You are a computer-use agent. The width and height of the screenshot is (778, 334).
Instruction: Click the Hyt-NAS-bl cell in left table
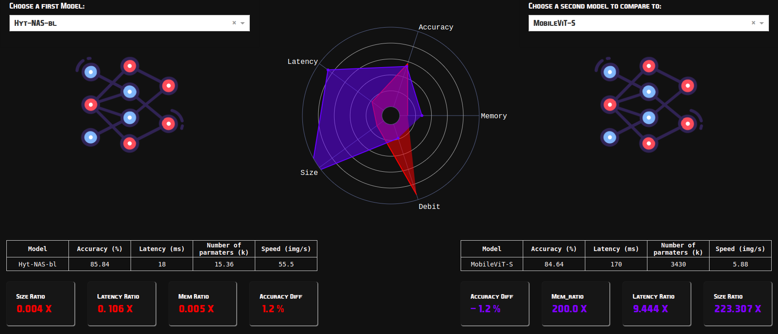pos(38,264)
